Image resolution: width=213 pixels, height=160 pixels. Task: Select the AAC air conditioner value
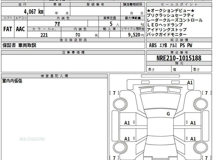click(21, 29)
